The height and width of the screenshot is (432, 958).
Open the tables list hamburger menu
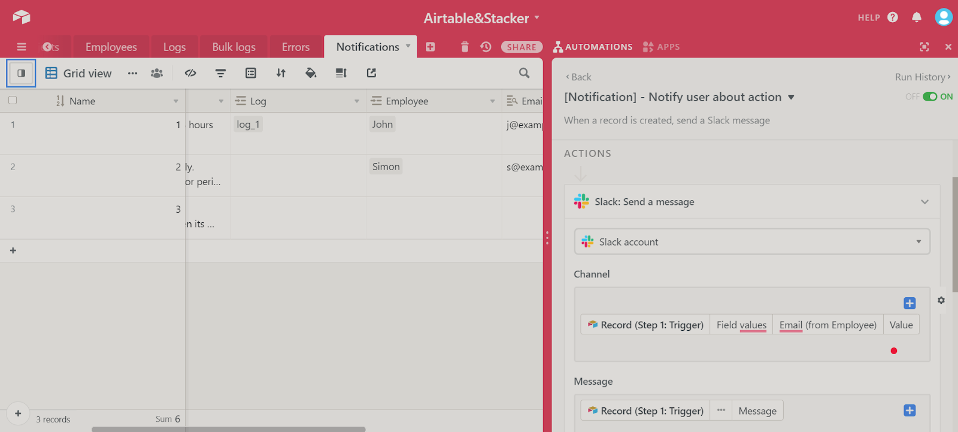pos(22,47)
